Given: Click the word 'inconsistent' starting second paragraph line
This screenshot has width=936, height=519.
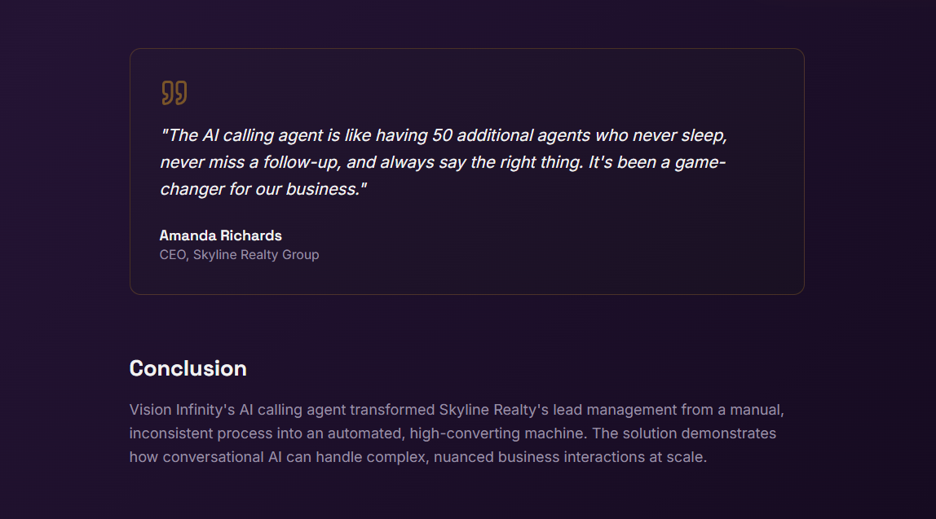Looking at the screenshot, I should tap(171, 433).
